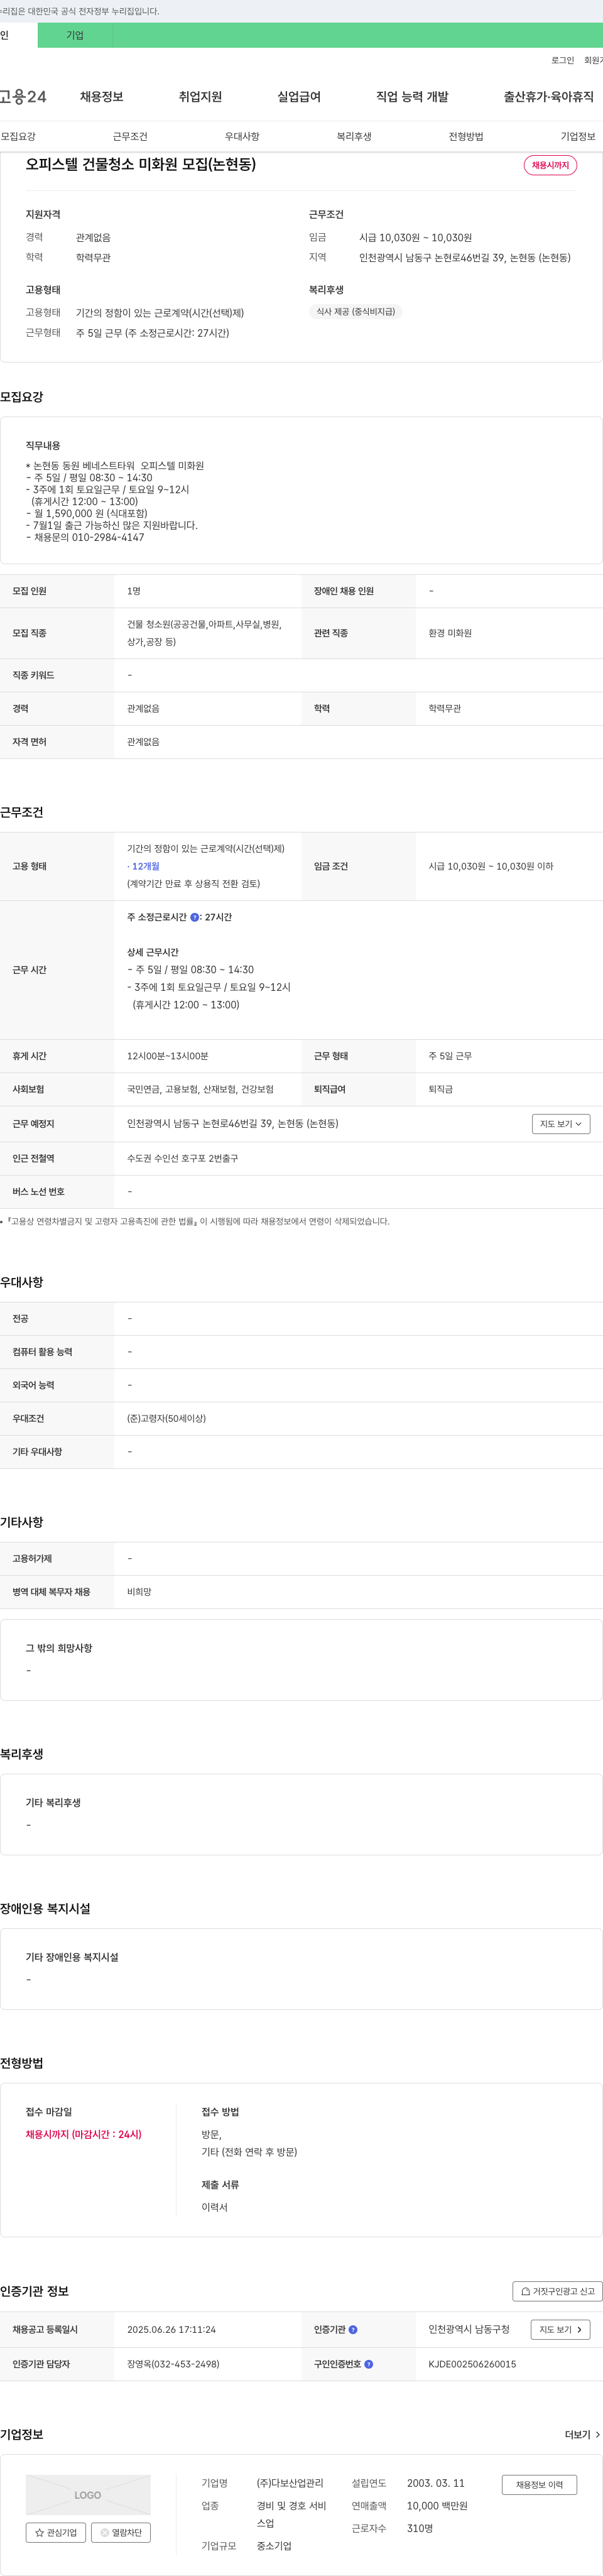Click the (준)고령자(50세이상) preference text
603x2576 pixels.
pos(166,1418)
